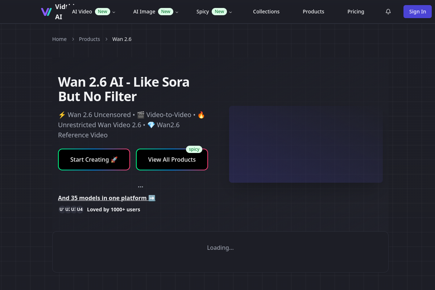Image resolution: width=435 pixels, height=290 pixels.
Task: Expand the AI Video dropdown
Action: 114,12
